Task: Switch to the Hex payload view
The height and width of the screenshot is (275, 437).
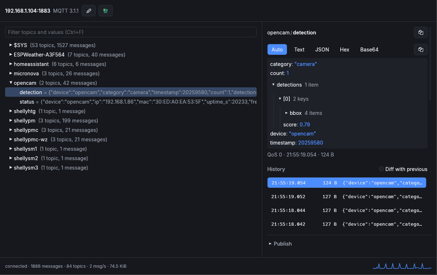Action: (345, 50)
